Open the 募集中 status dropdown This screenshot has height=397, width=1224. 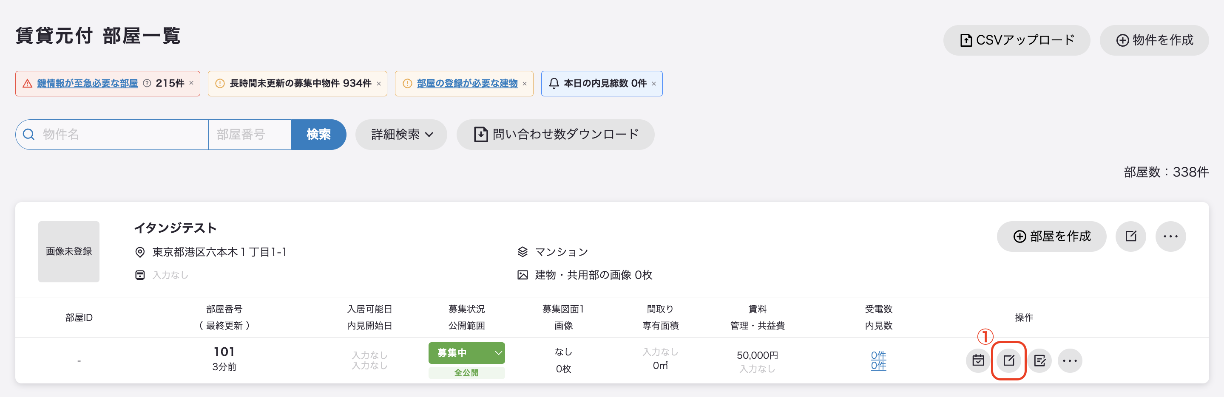tap(467, 353)
